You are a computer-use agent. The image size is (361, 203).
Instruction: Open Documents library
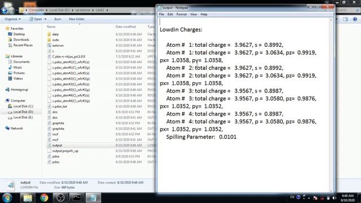[x=21, y=61]
